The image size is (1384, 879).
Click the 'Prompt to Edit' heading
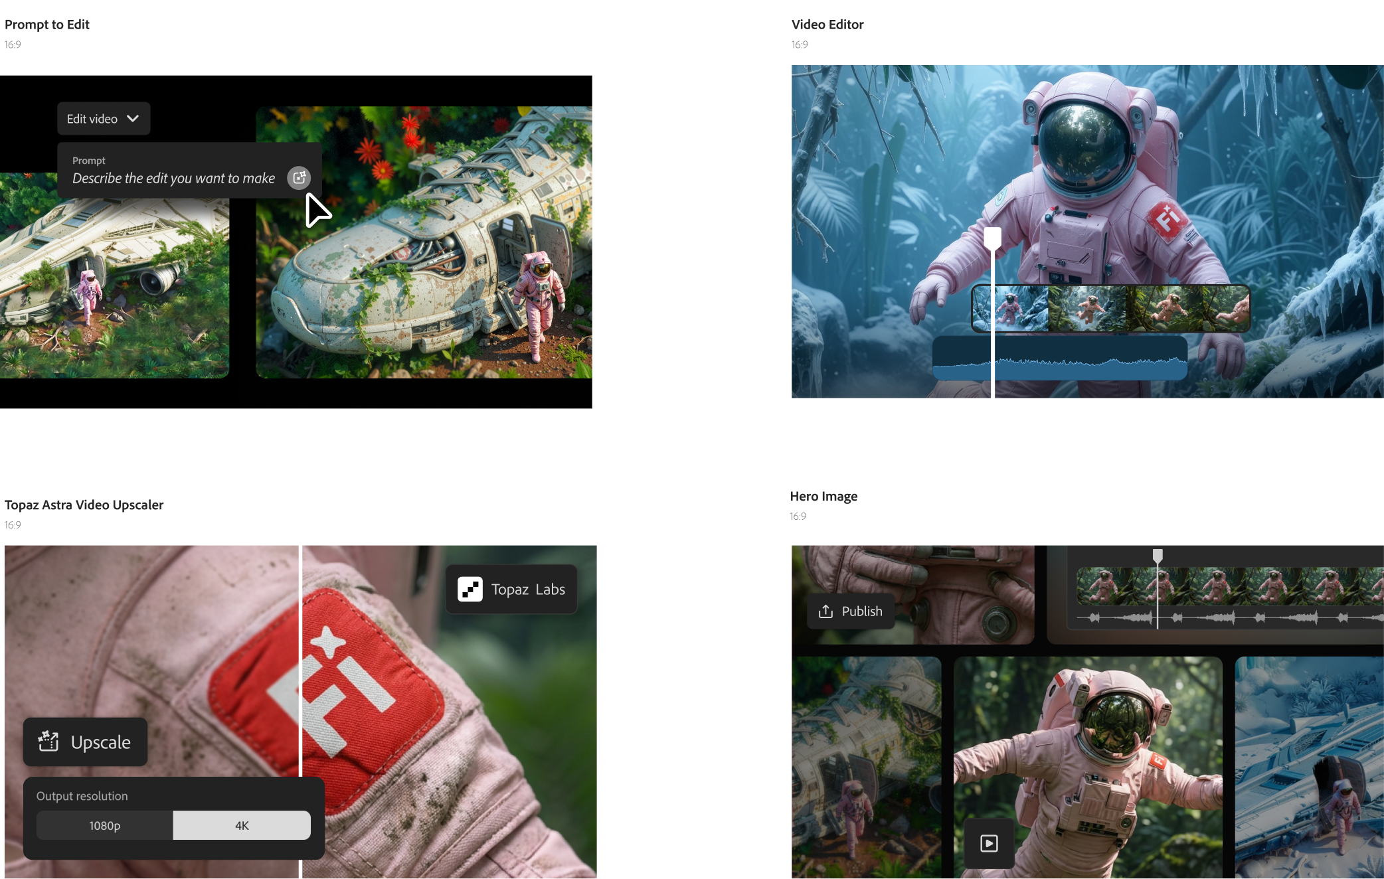pyautogui.click(x=47, y=25)
